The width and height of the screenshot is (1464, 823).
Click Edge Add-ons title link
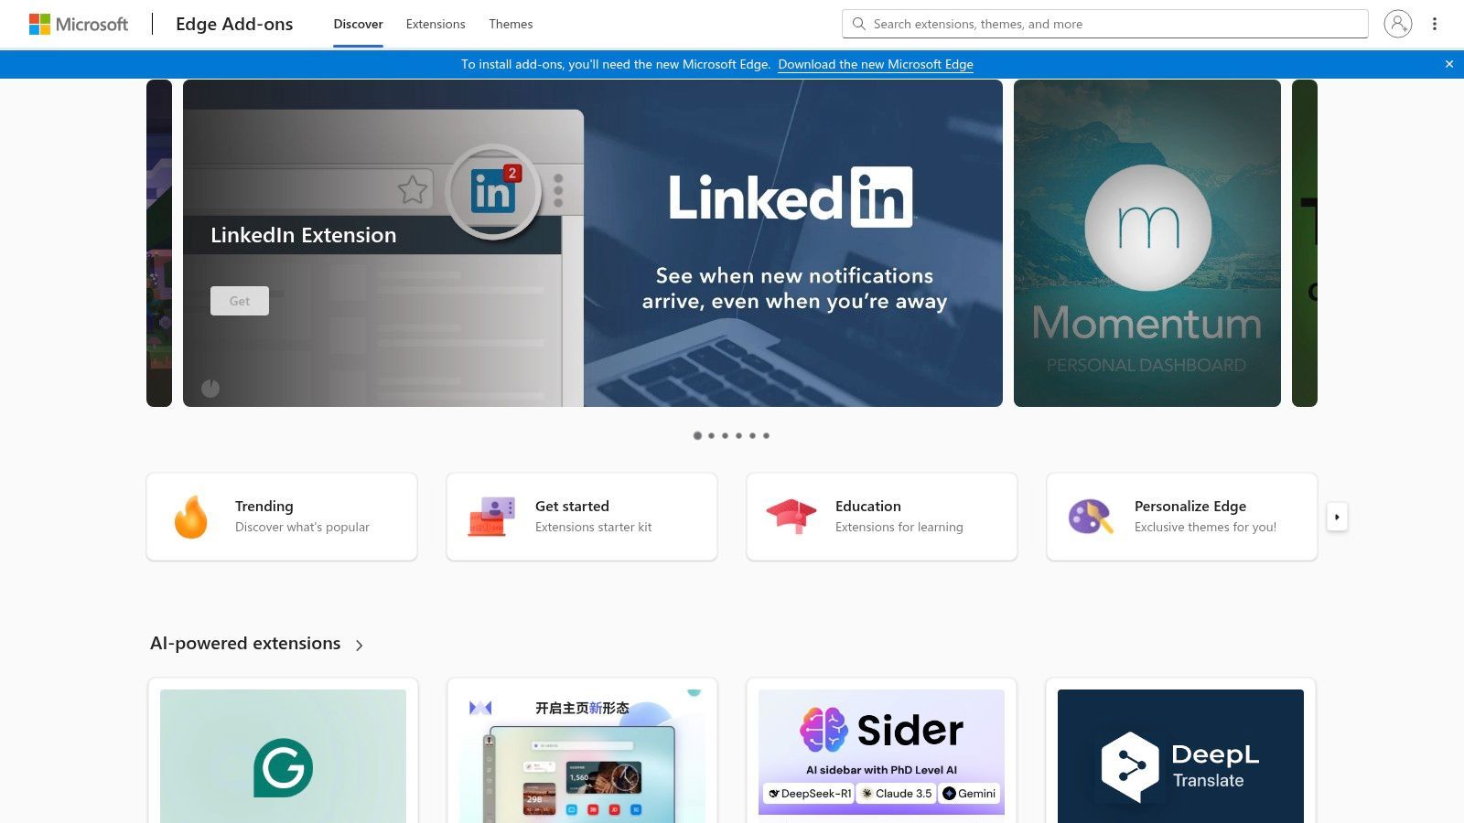(x=234, y=24)
